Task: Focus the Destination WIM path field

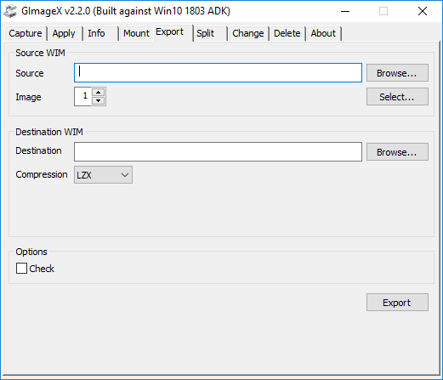Action: coord(218,152)
